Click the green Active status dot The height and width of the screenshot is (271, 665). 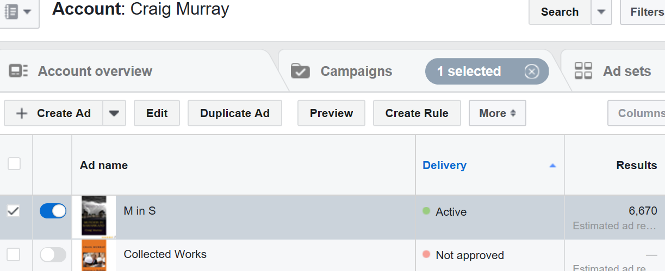[x=426, y=211]
